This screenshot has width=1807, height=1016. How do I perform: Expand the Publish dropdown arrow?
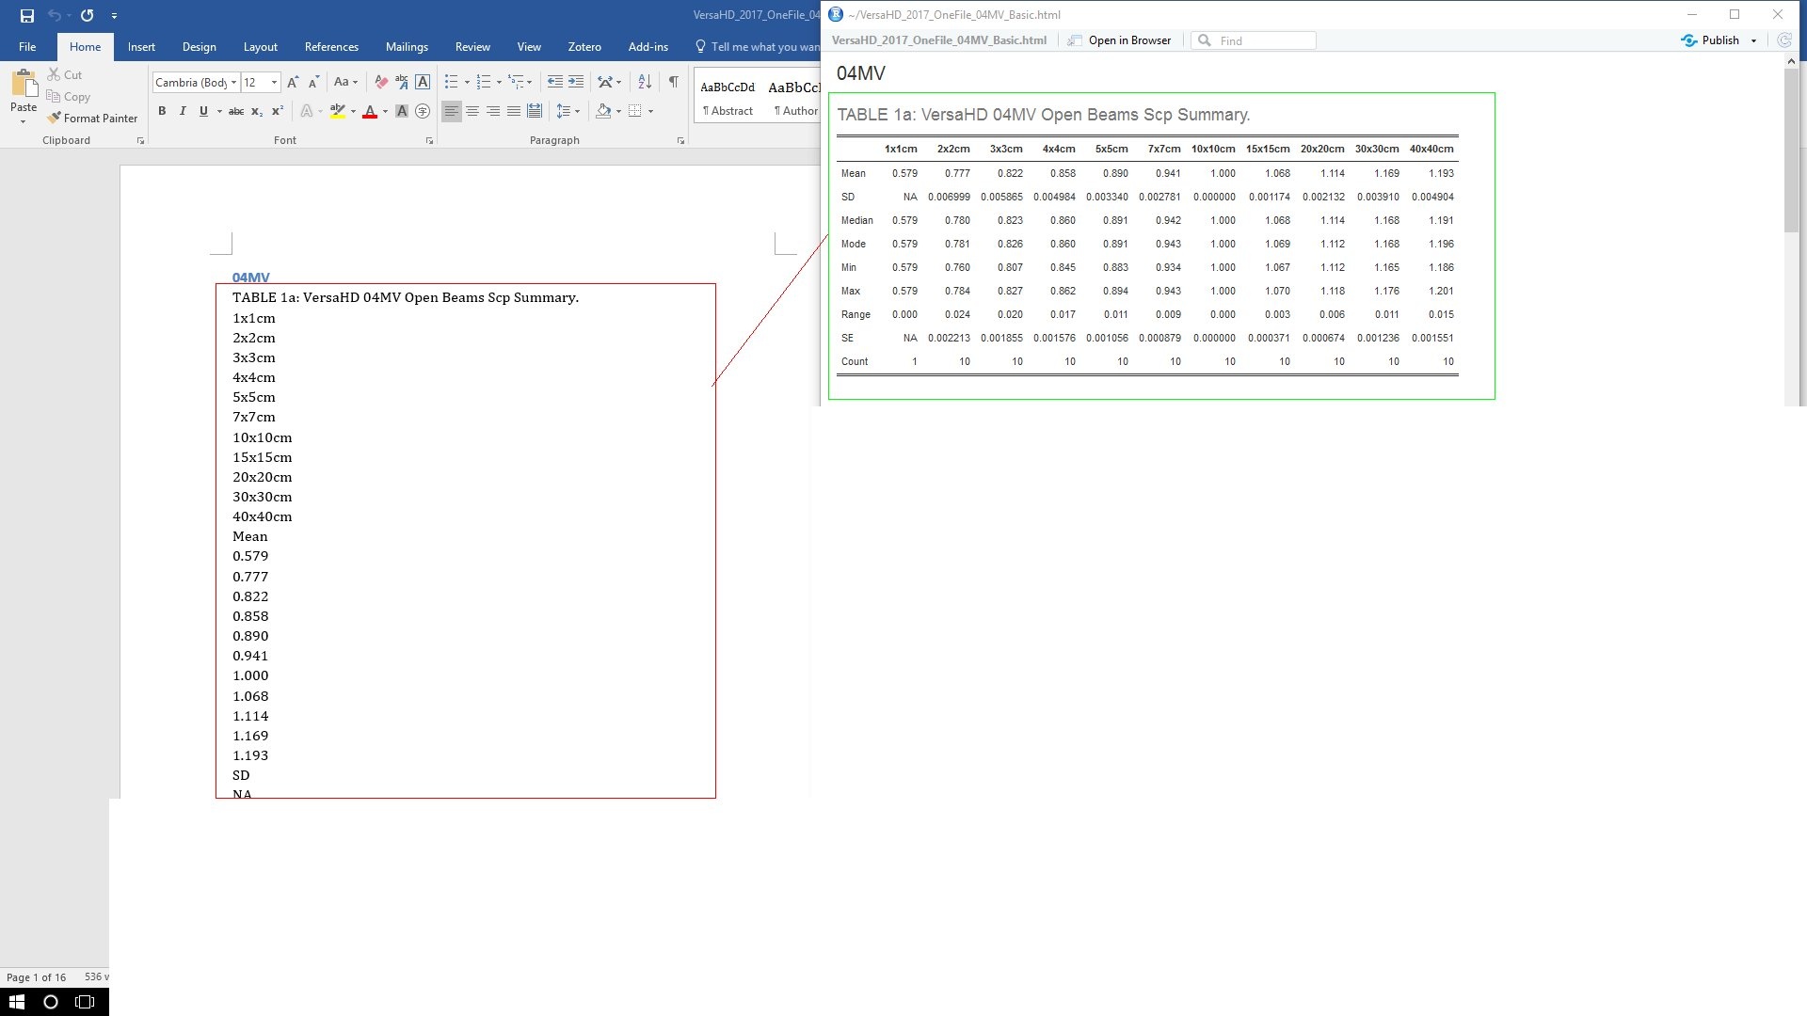pos(1753,40)
